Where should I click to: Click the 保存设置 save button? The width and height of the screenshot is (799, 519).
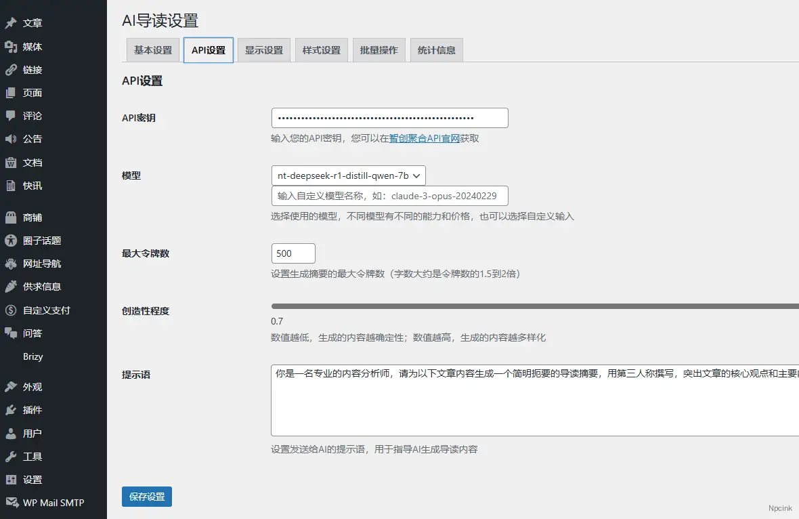[x=146, y=496]
